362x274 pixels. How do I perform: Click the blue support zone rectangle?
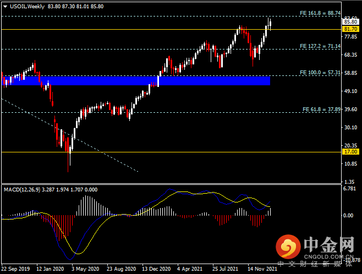point(136,81)
